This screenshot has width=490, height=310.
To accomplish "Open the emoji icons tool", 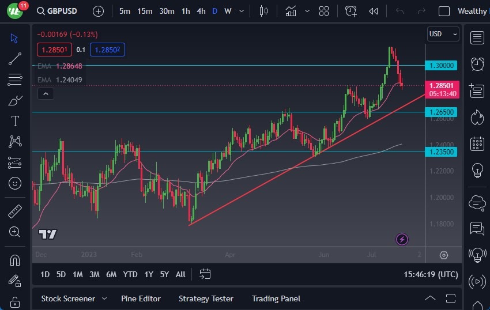I will point(15,183).
